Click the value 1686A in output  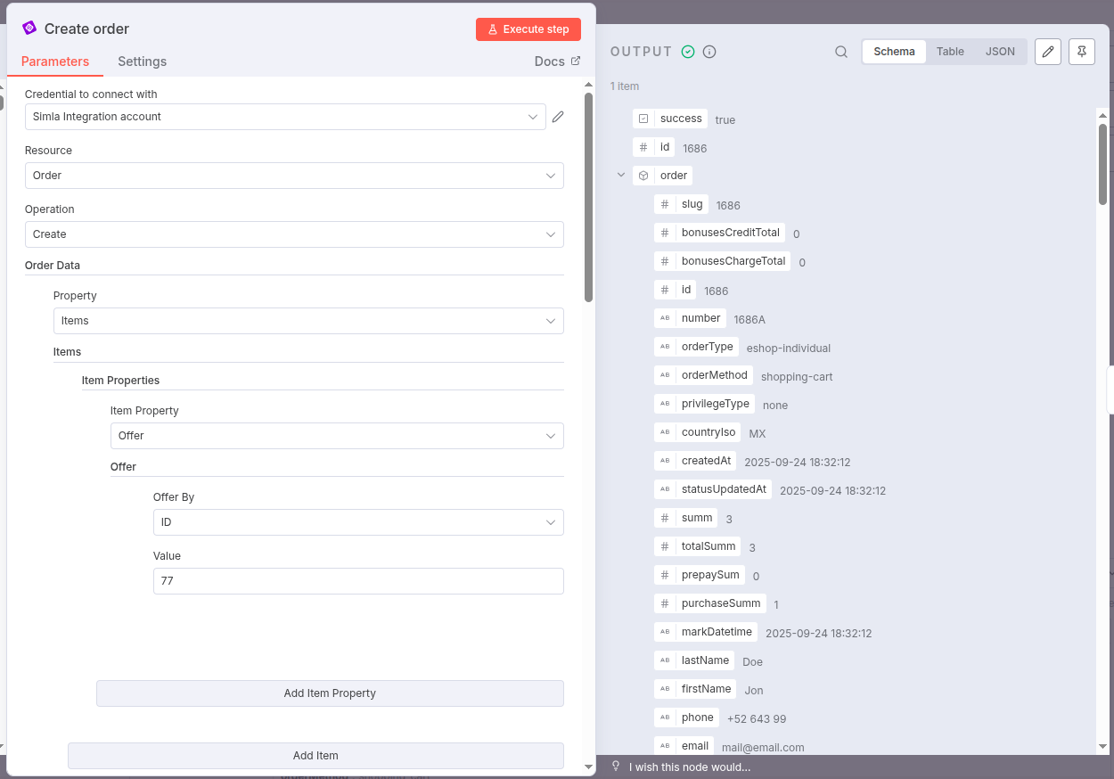click(749, 319)
